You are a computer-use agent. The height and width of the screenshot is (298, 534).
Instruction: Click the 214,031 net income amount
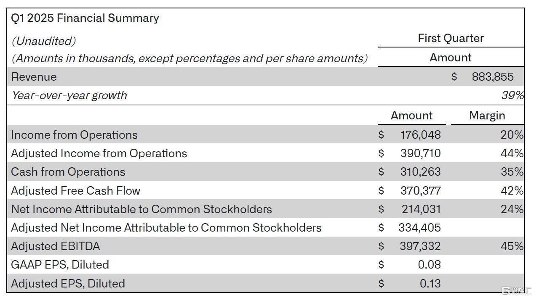click(x=420, y=209)
